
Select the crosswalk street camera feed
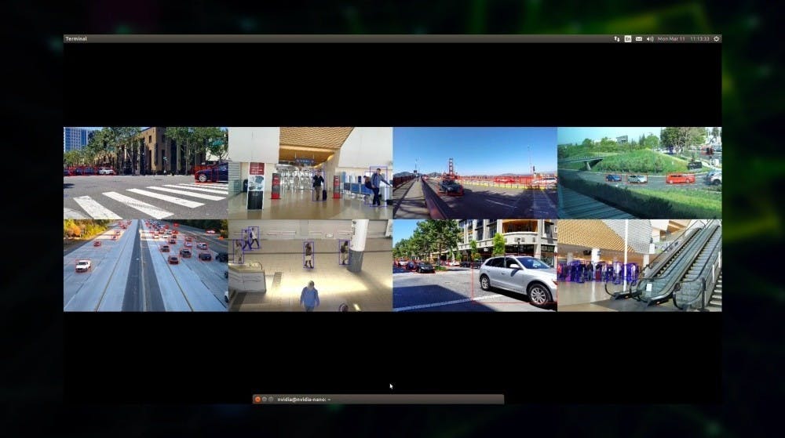tap(145, 173)
